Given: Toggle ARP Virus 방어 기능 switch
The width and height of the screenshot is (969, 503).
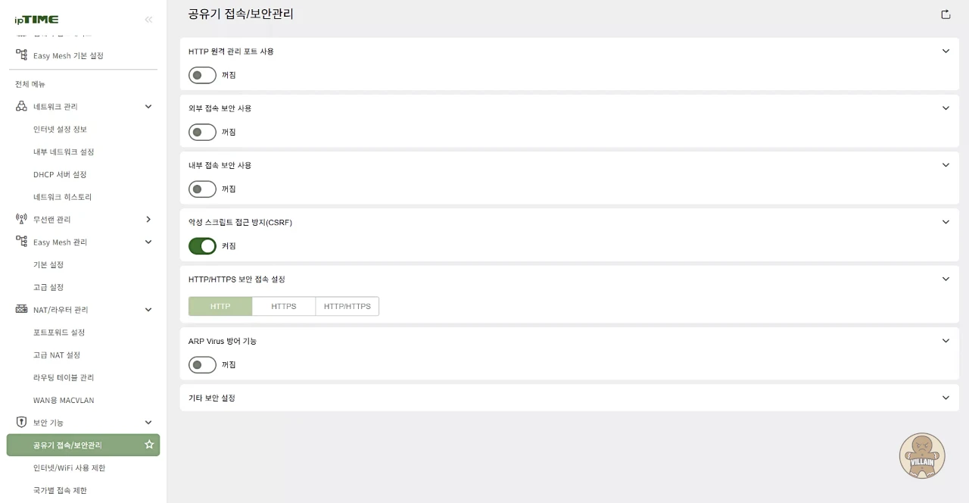Looking at the screenshot, I should coord(202,365).
